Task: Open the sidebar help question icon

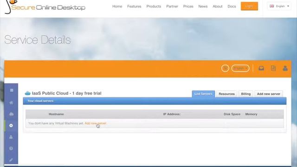Action: (x=11, y=148)
